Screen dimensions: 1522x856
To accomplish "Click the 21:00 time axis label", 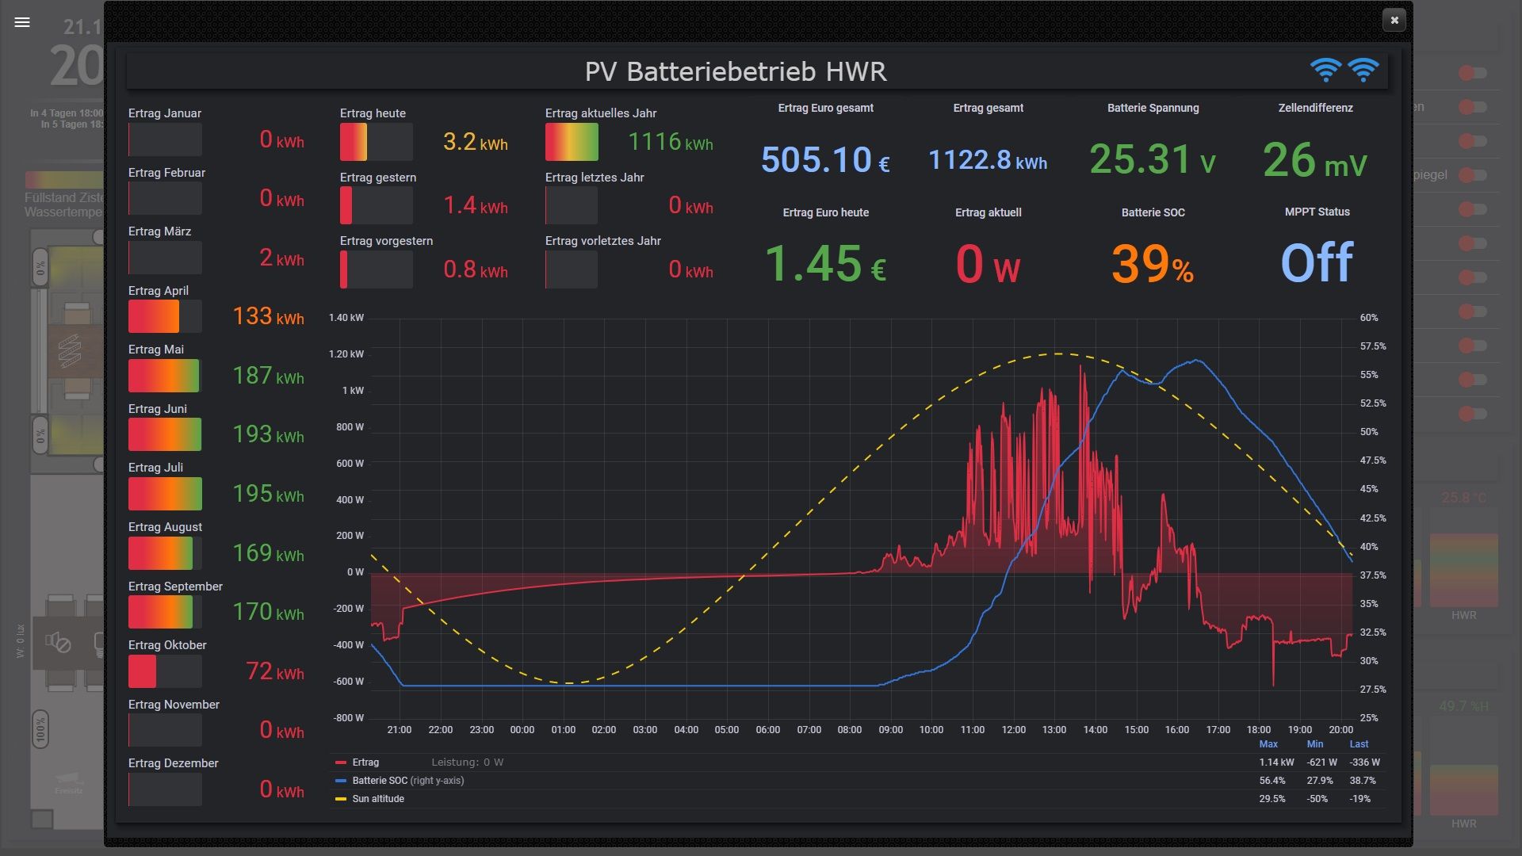I will pyautogui.click(x=399, y=730).
